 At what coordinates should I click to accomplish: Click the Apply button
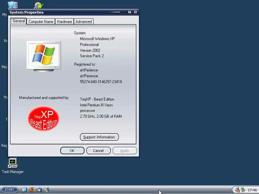pos(125,151)
